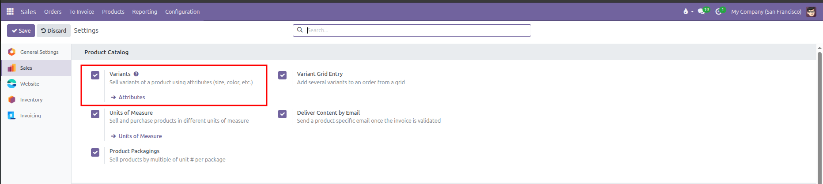Click the arrow icon beside Attributes

(x=113, y=98)
